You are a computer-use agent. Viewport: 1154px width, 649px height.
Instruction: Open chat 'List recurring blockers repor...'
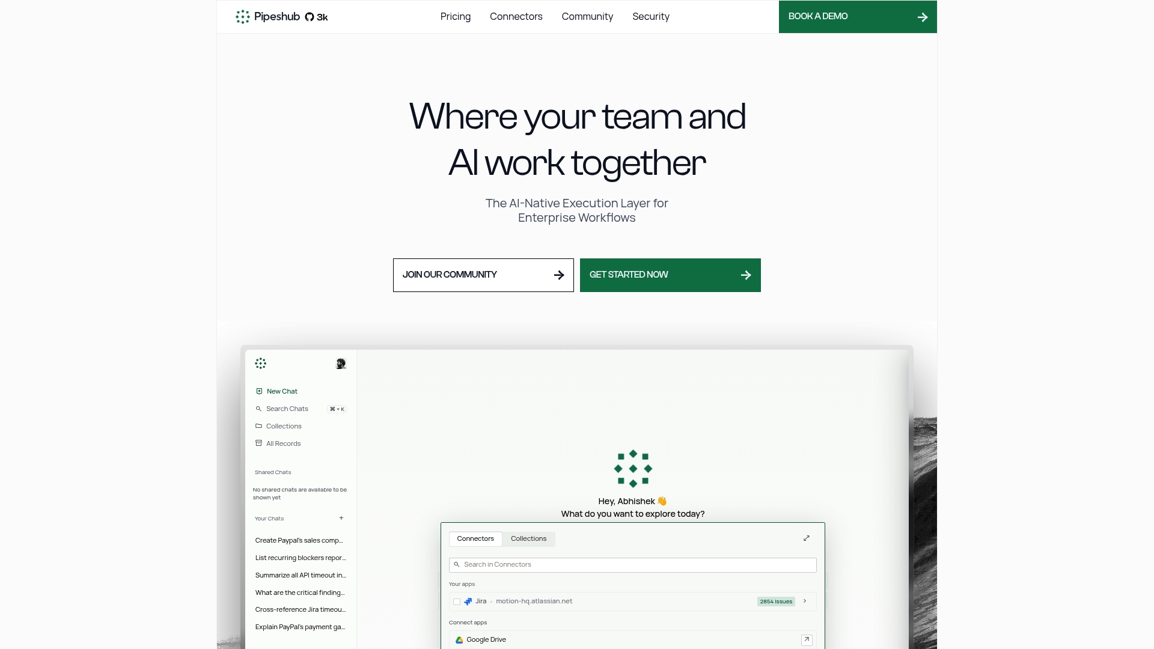point(301,558)
